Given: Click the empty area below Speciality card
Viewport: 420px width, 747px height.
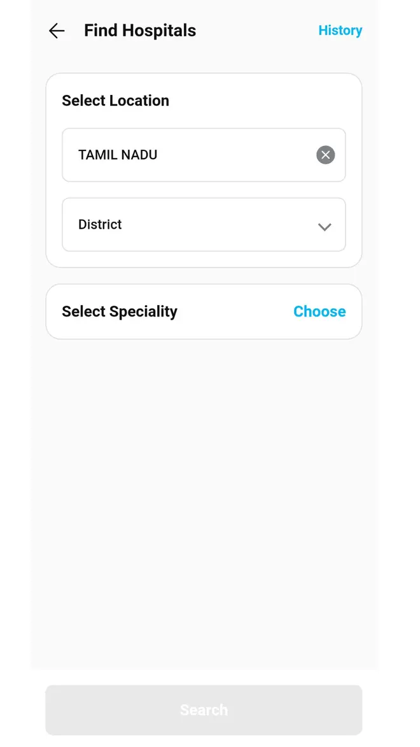Looking at the screenshot, I should [x=204, y=497].
